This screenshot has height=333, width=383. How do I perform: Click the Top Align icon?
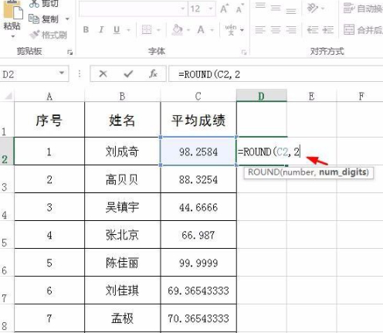click(260, 6)
